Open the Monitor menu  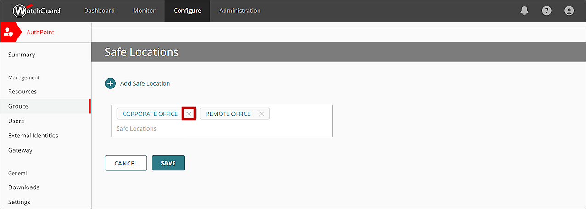[144, 11]
